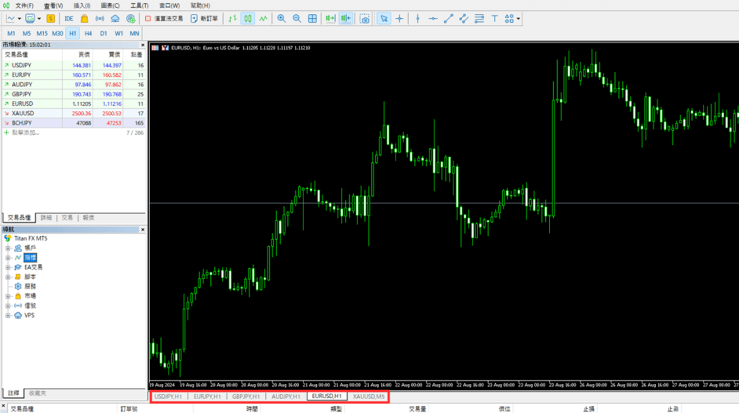Tile chart windows with grid icon
This screenshot has height=413, width=739.
(313, 19)
